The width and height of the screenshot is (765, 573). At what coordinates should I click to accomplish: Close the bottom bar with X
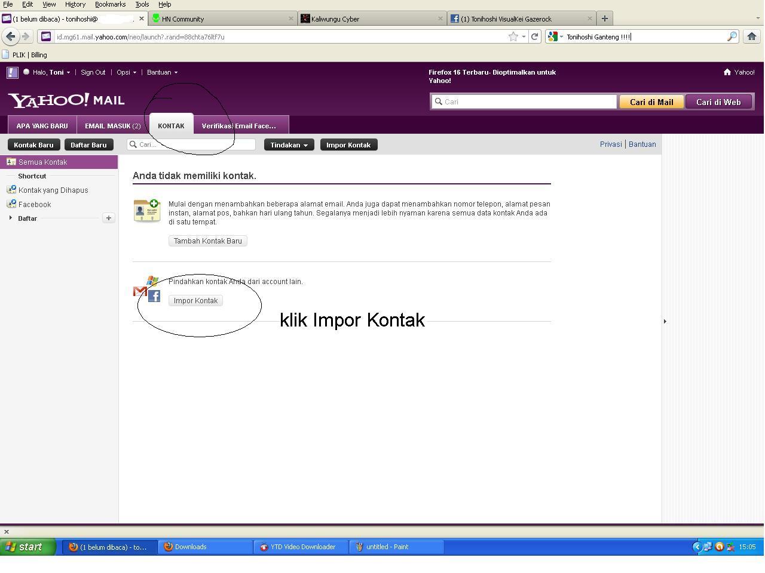tap(7, 532)
